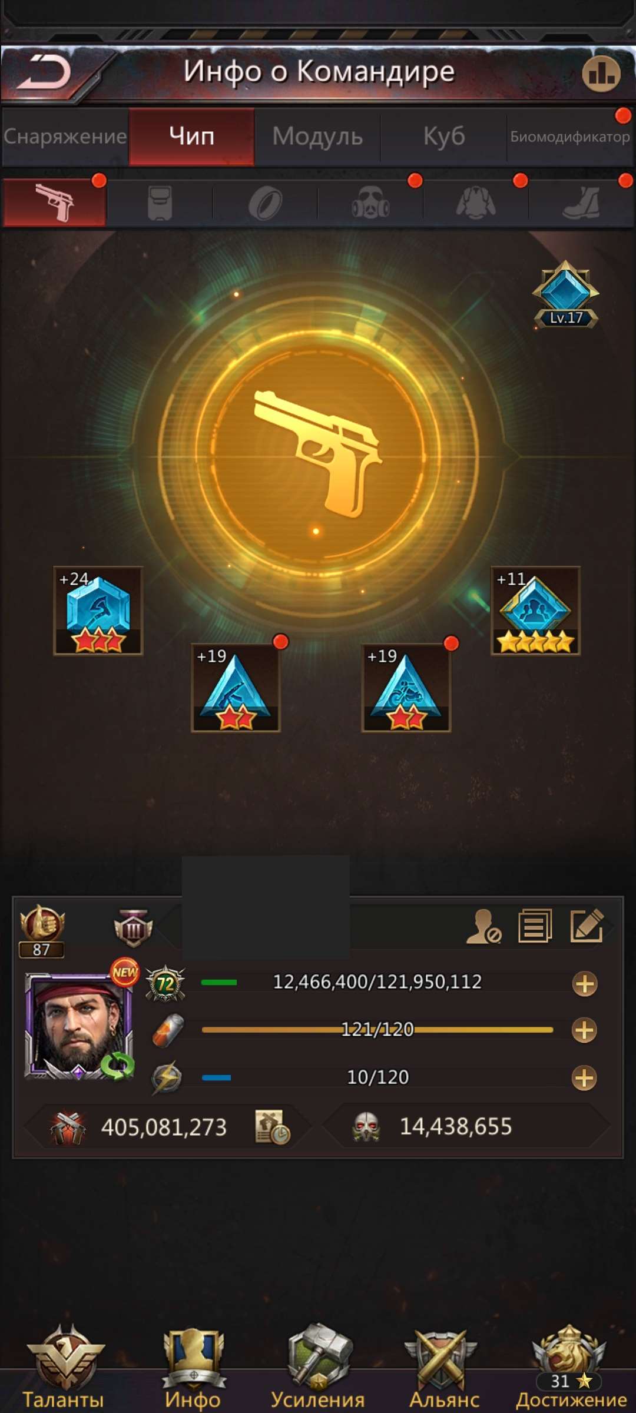Screen dimensions: 636x1413
Task: Open the edit commander name icon
Action: pyautogui.click(x=587, y=926)
